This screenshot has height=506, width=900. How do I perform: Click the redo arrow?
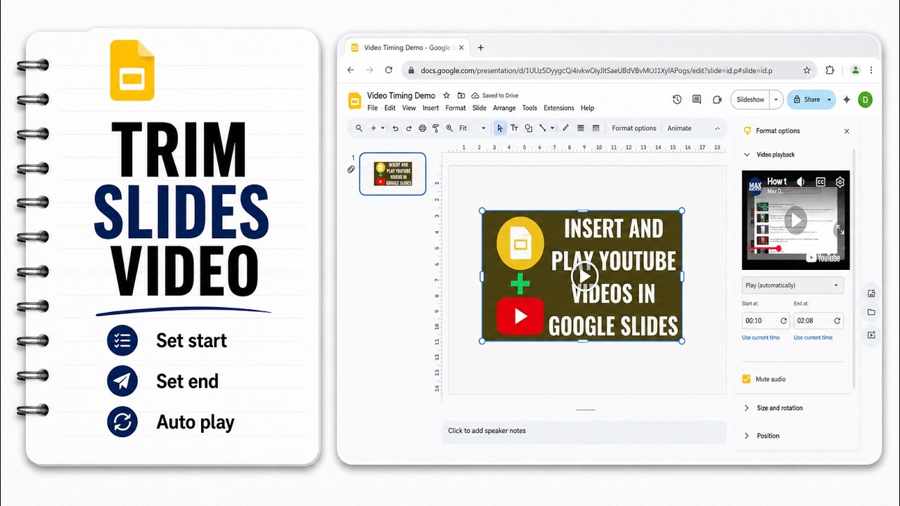point(408,128)
